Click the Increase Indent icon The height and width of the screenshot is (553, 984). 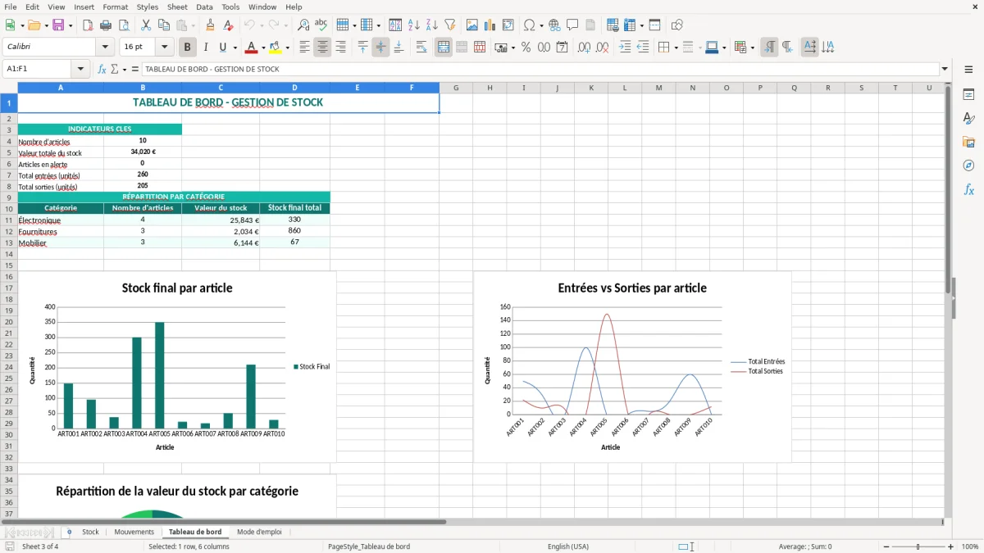tap(625, 48)
